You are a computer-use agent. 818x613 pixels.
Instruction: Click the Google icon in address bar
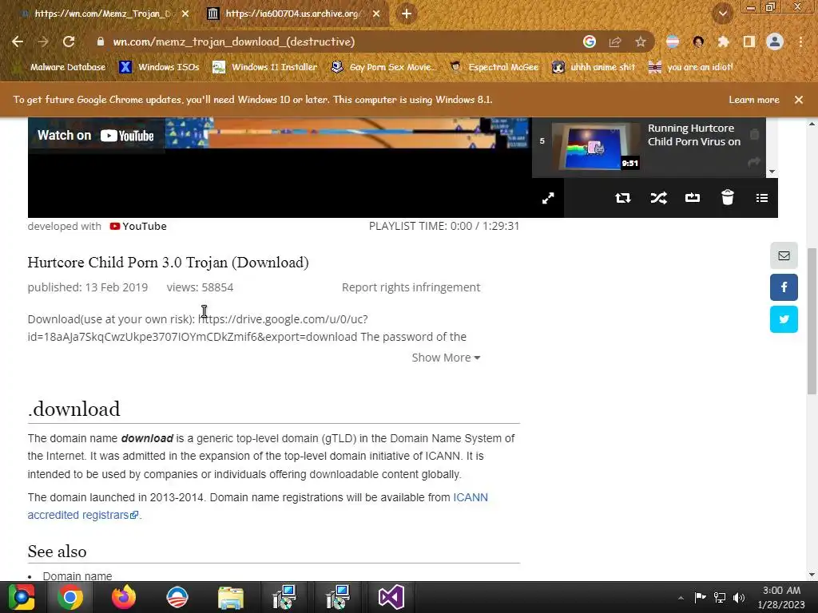589,42
